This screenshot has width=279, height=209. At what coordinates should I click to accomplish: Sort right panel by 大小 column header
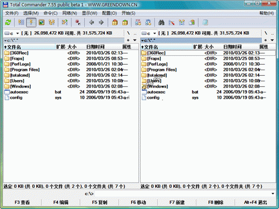(213, 47)
